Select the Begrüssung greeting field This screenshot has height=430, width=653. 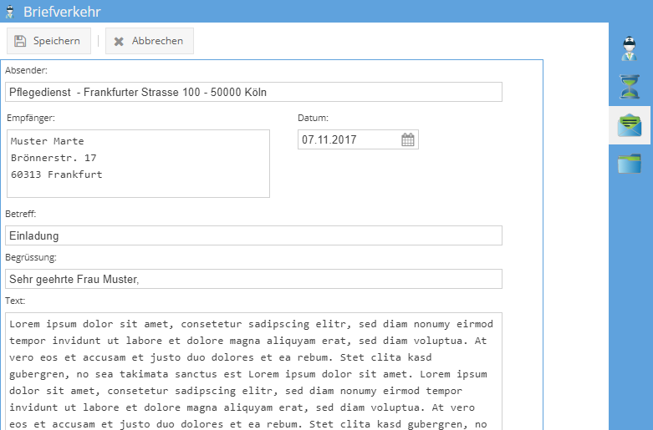click(x=253, y=279)
